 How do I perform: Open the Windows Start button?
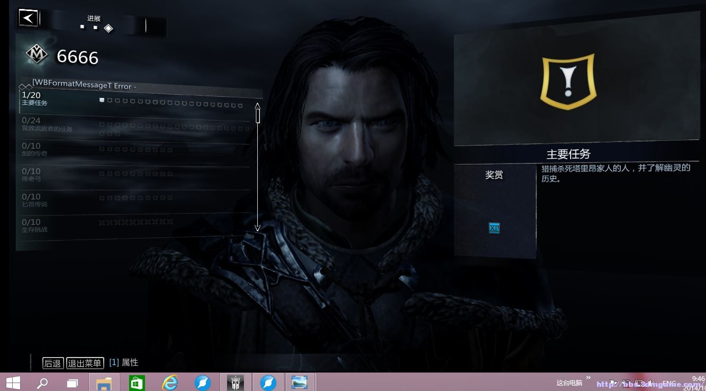coord(13,382)
